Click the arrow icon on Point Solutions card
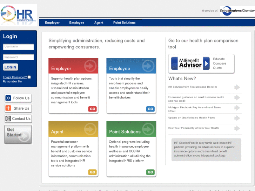The width and height of the screenshot is (255, 191). 148,129
